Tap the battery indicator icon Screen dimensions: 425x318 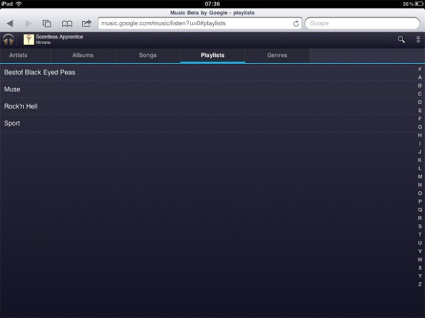[x=419, y=4]
